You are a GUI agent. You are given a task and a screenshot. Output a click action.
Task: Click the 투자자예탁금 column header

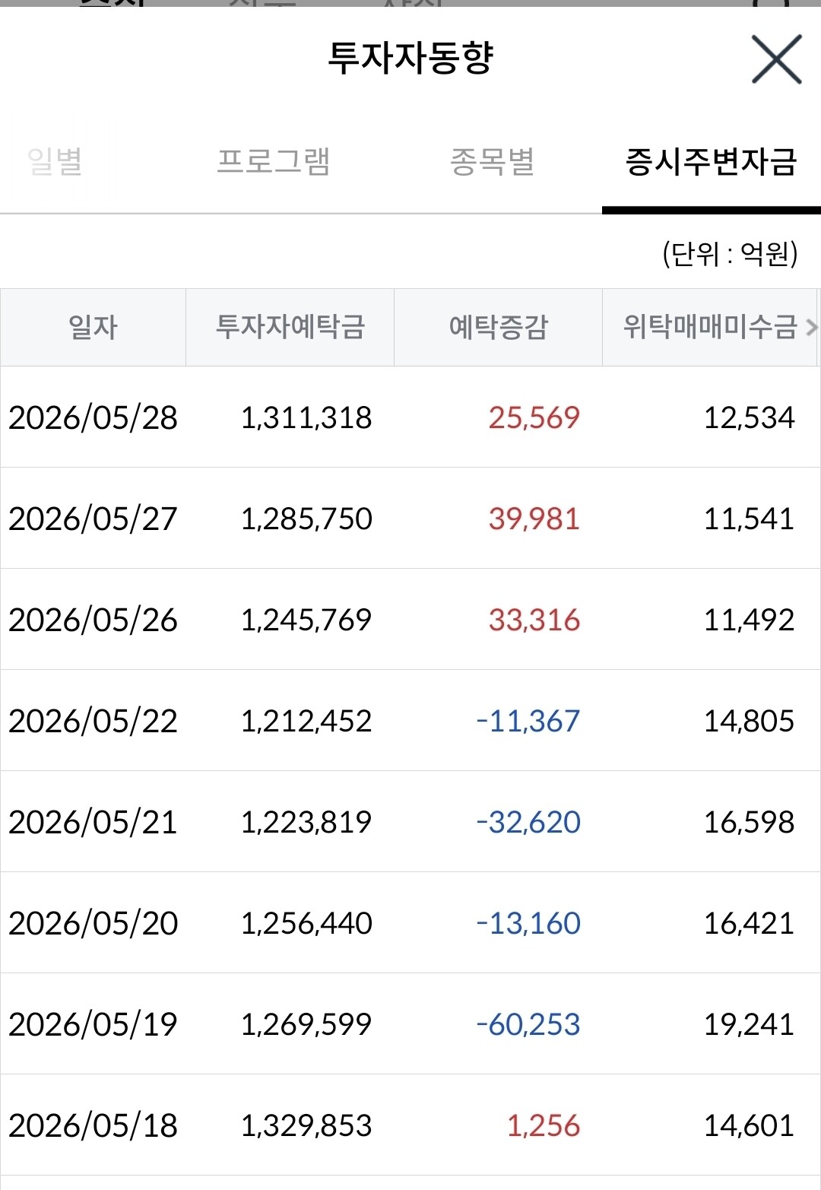tap(290, 328)
